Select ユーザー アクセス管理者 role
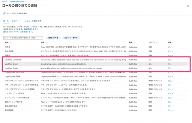Image resolution: width=192 pixels, height=123 pixels. (x=96, y=94)
